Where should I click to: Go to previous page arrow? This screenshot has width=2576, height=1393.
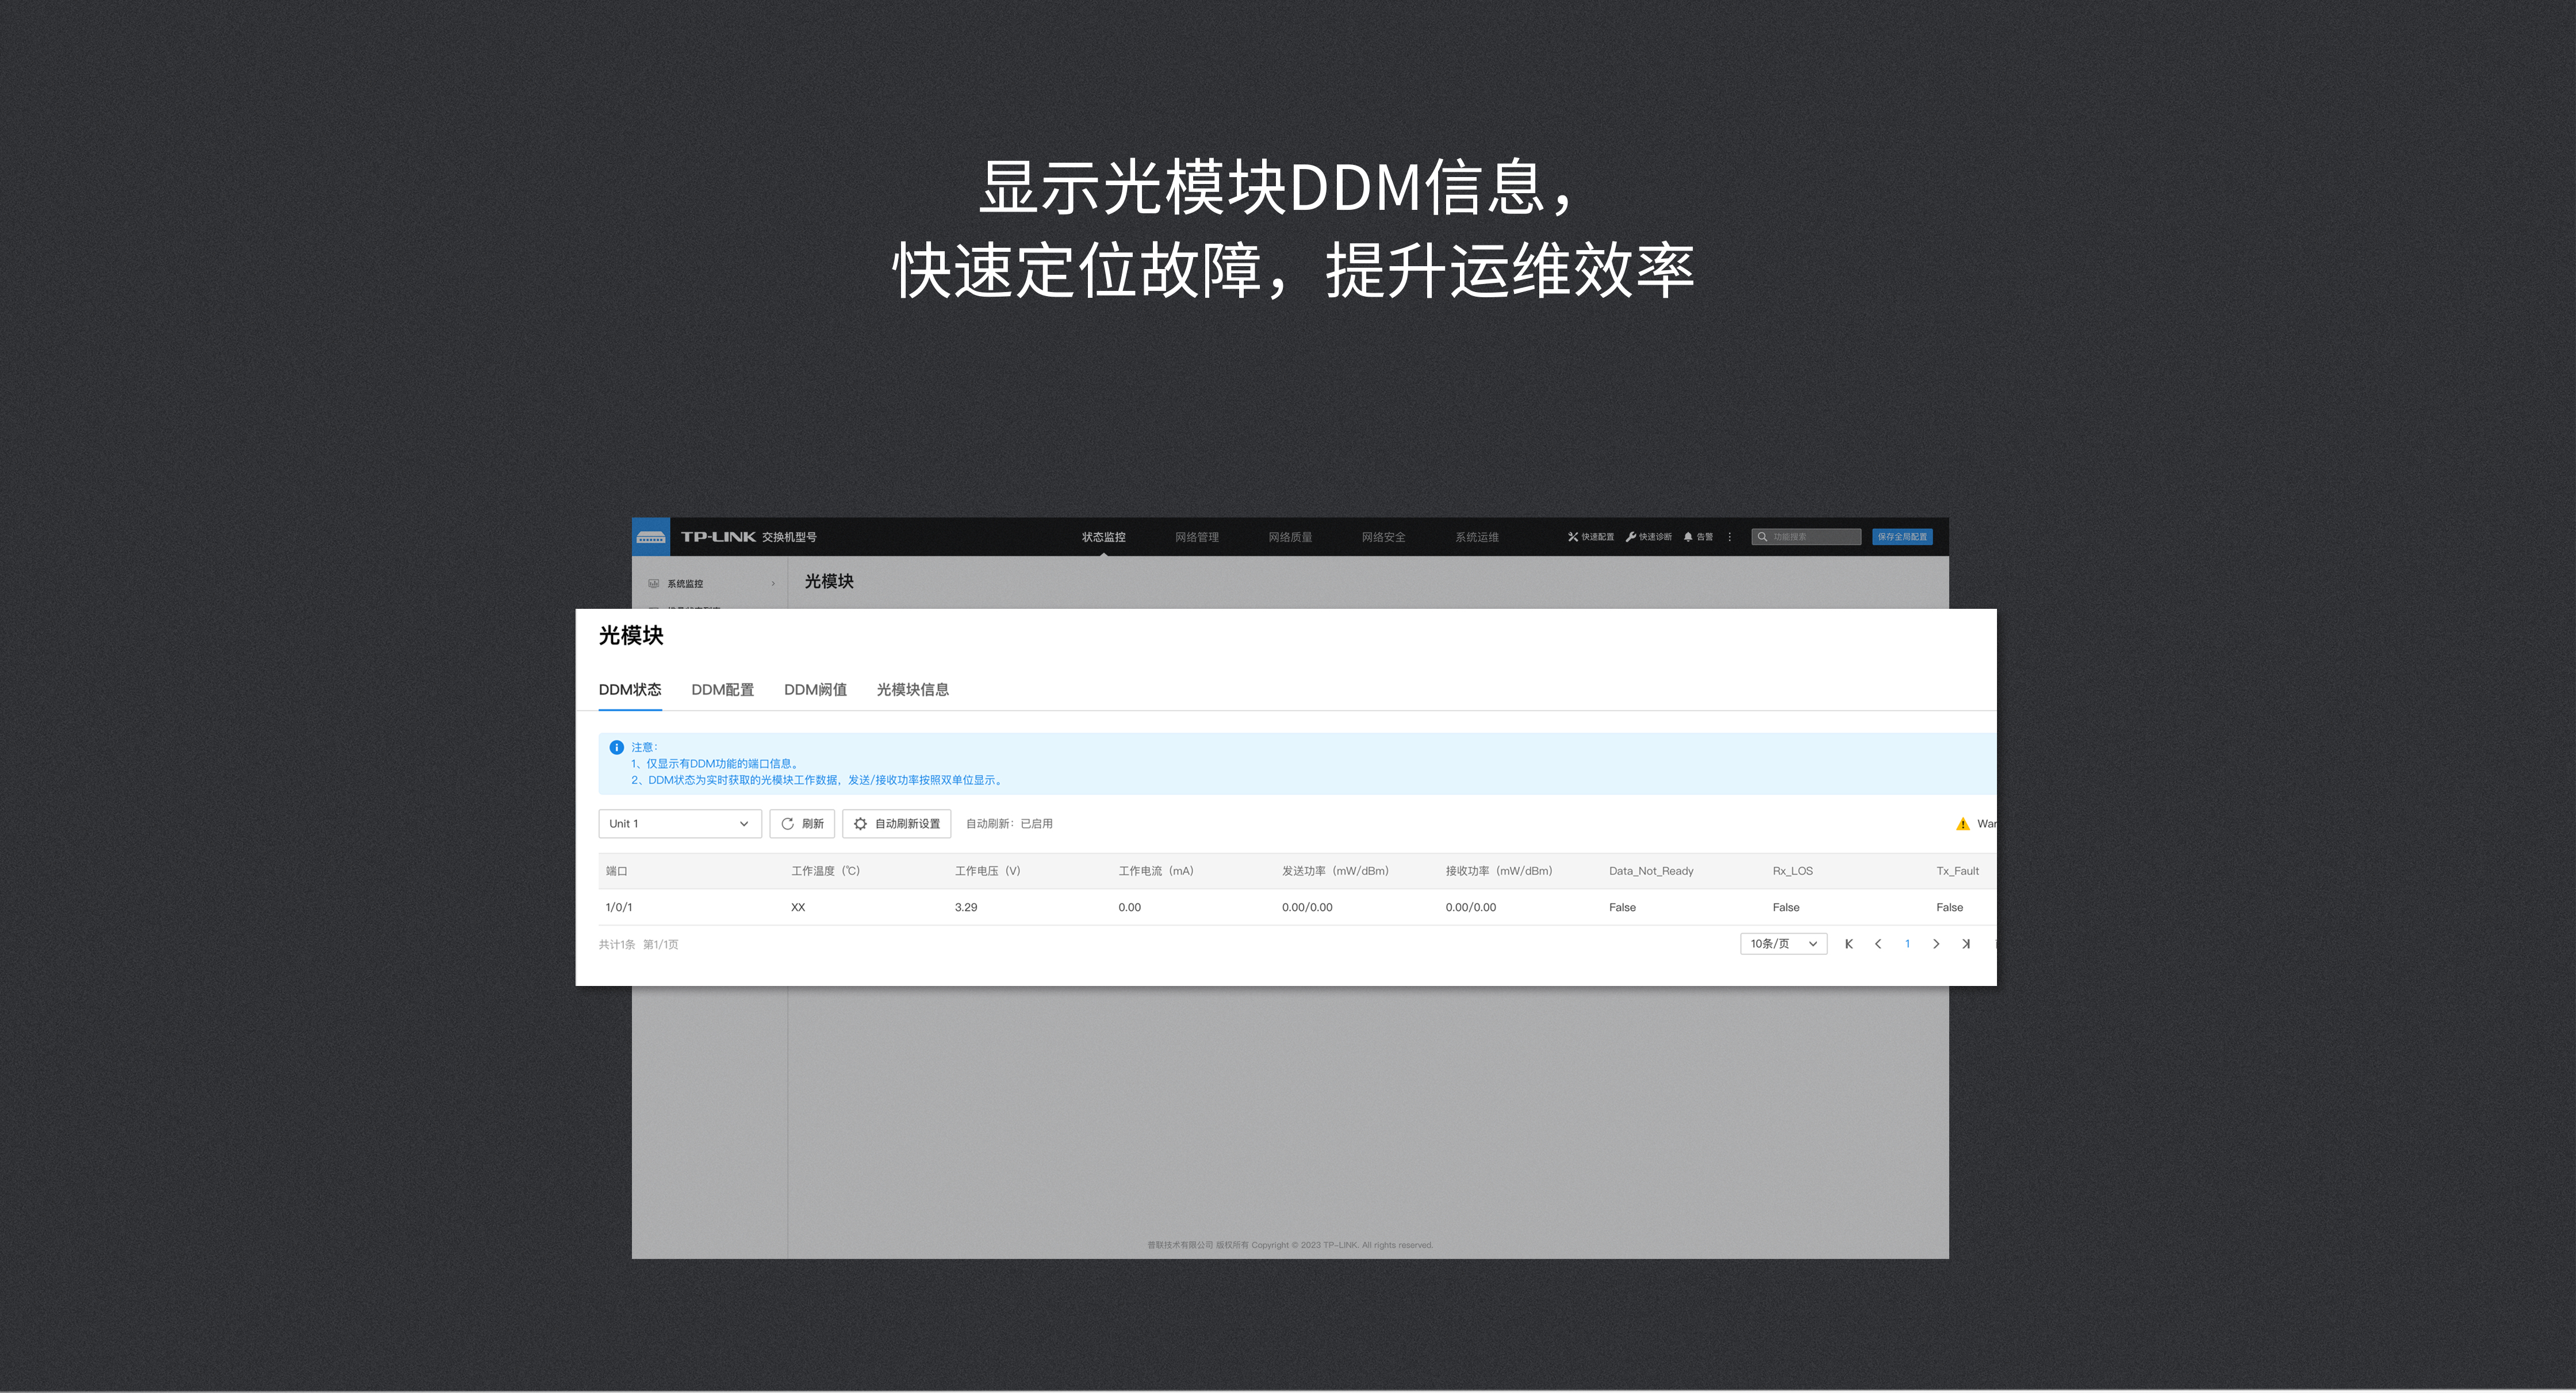pyautogui.click(x=1878, y=944)
